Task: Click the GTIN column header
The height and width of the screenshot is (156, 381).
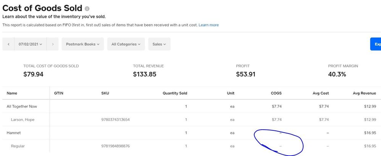Action: 59,93
